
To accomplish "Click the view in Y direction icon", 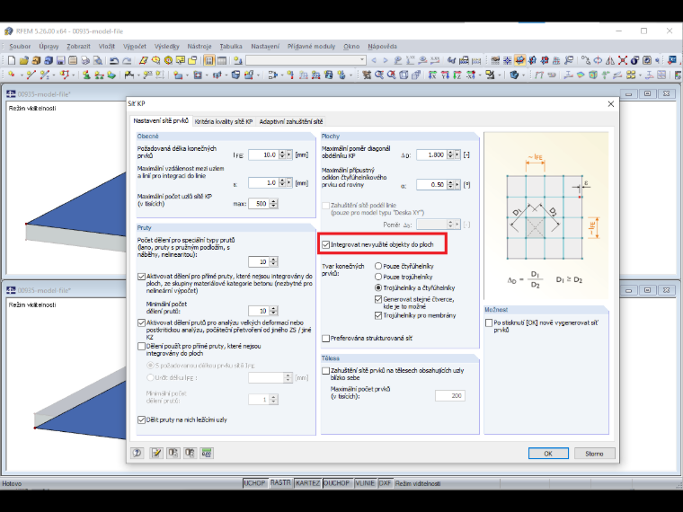I will [445, 75].
